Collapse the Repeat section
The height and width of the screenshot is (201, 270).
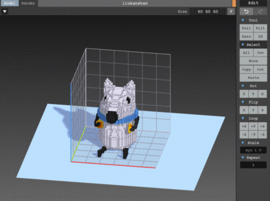point(243,158)
